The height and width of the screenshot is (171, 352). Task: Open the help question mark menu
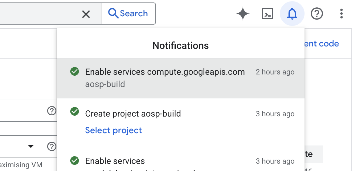[317, 14]
